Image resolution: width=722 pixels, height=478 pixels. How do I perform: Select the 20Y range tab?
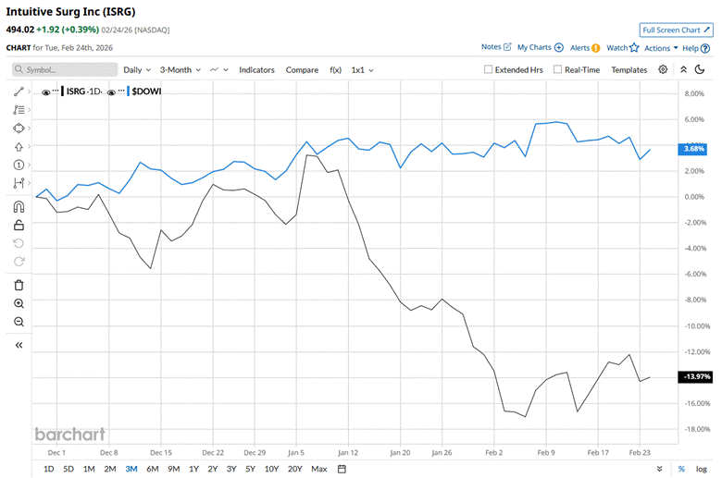click(294, 469)
